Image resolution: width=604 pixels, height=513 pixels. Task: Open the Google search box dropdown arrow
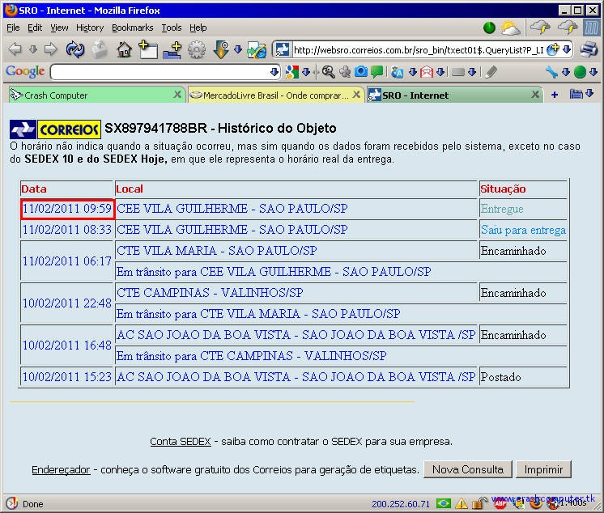click(x=274, y=72)
